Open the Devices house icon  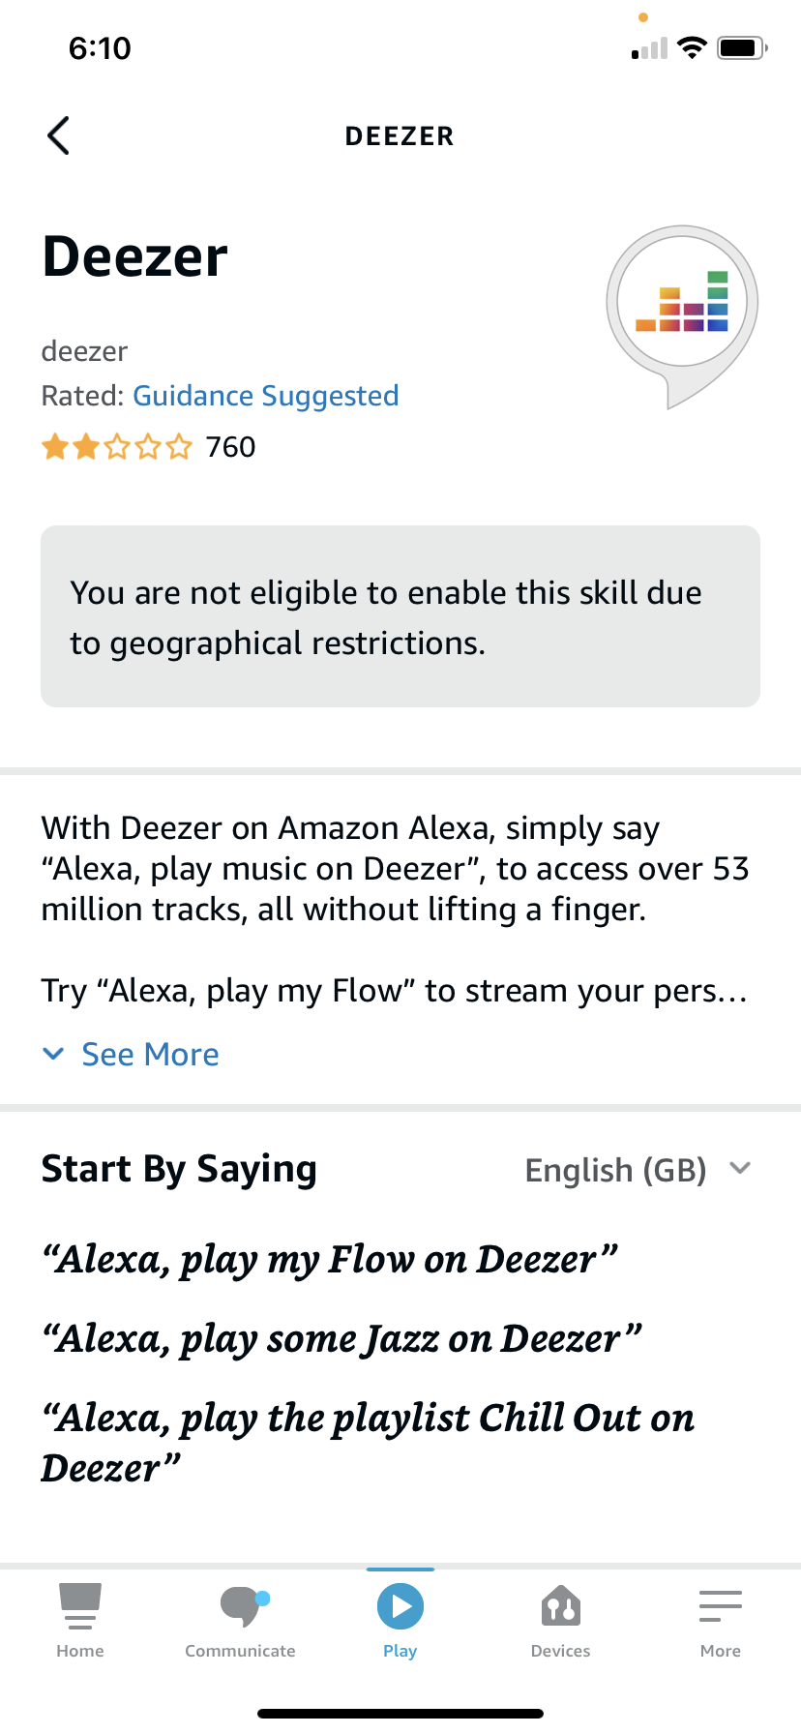pyautogui.click(x=560, y=1606)
